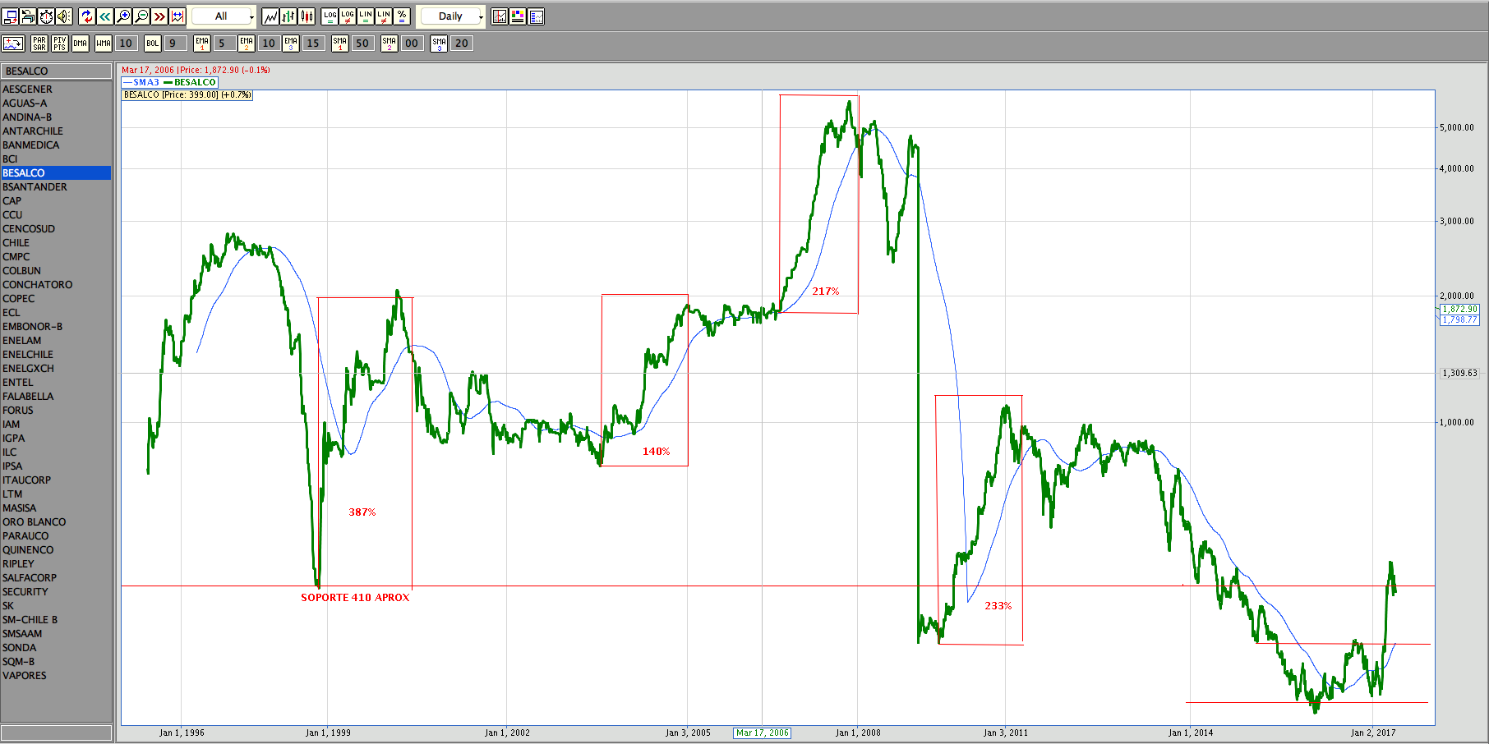The height and width of the screenshot is (744, 1489).
Task: Click the fit-chart-to-width icon
Action: click(177, 16)
